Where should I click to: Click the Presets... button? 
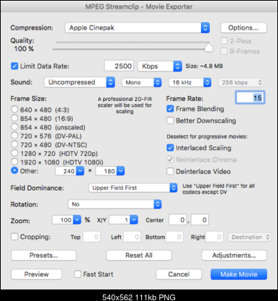[44, 256]
